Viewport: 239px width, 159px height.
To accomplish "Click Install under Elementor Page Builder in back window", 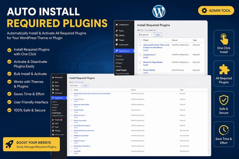I will 146,65.
